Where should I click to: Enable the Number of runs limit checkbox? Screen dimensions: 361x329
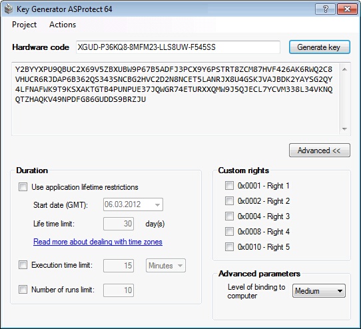coord(23,290)
